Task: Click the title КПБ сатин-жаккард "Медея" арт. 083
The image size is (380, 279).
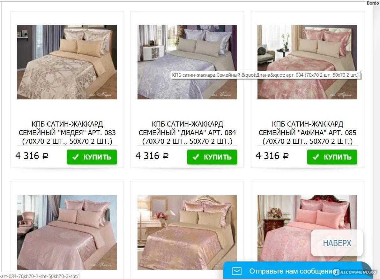Action: [x=67, y=133]
